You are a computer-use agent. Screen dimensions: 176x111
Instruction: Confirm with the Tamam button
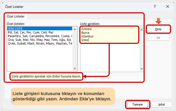click(x=138, y=104)
